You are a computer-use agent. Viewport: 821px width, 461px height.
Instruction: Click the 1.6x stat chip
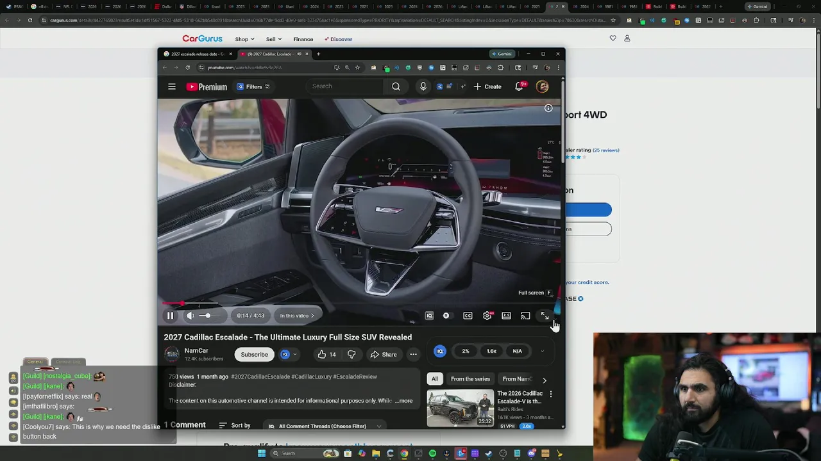coord(491,351)
